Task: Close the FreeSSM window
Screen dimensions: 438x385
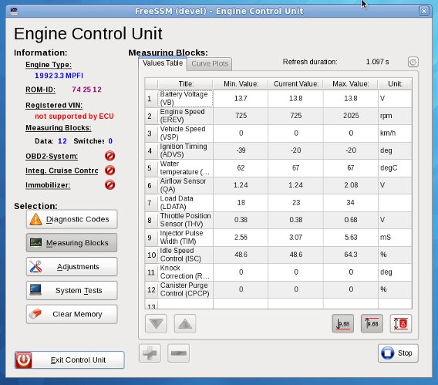Action: [424, 11]
